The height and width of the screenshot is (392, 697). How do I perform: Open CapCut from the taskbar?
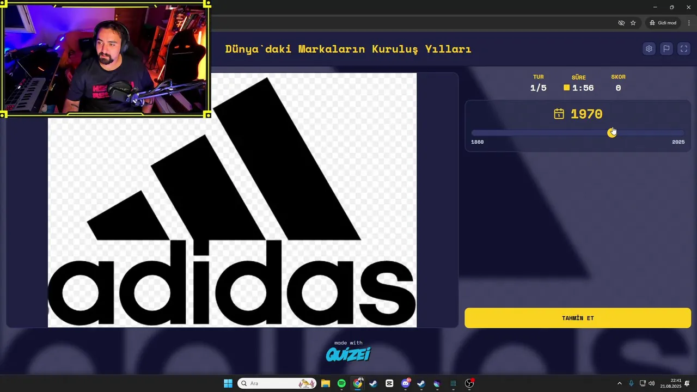click(x=389, y=383)
